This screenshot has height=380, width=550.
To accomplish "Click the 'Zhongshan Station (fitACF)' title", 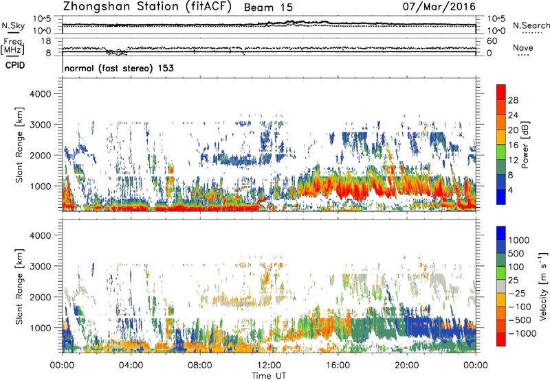I will coord(147,7).
